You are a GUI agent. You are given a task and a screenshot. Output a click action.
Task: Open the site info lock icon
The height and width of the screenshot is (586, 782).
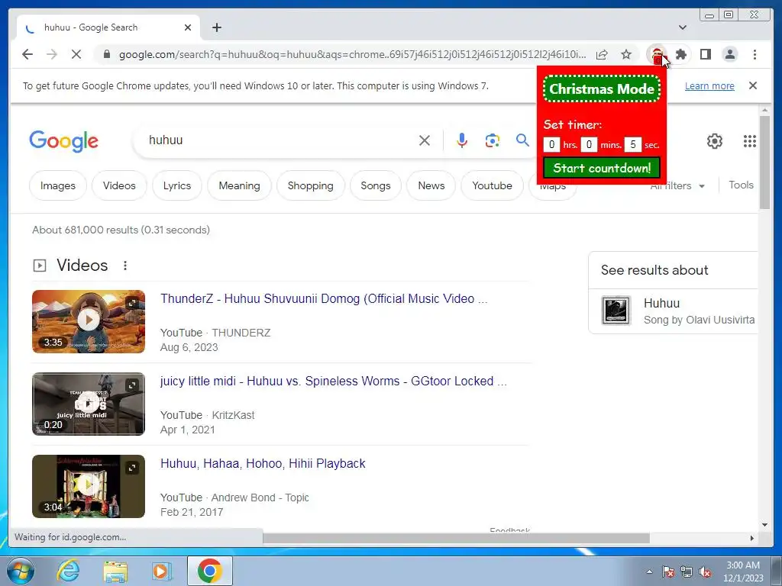coord(106,54)
